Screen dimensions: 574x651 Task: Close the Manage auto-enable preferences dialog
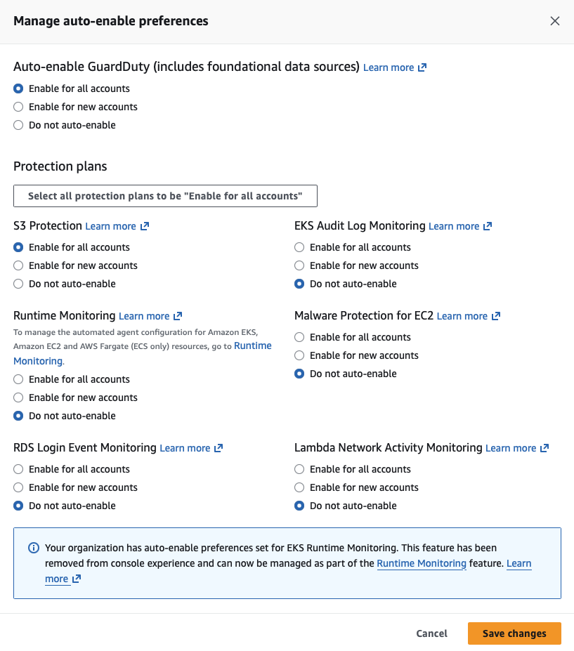click(555, 21)
